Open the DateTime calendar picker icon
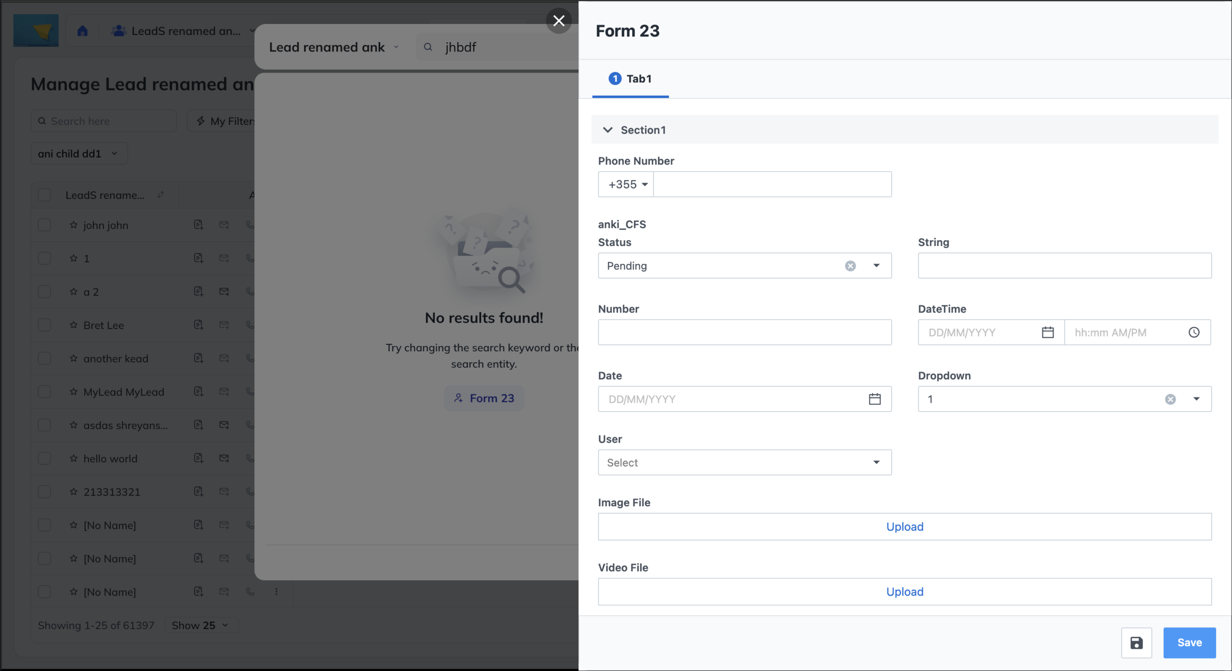Image resolution: width=1232 pixels, height=671 pixels. click(x=1048, y=332)
